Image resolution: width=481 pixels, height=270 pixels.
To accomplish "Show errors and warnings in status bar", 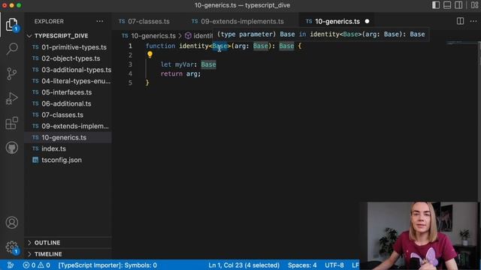I will pyautogui.click(x=37, y=265).
